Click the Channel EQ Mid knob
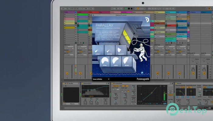 (91, 102)
